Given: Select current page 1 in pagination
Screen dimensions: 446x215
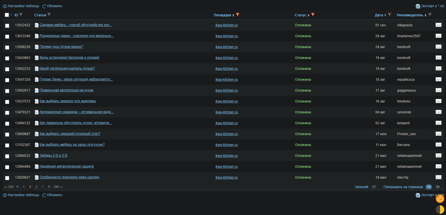Looking at the screenshot, I should [30, 187].
